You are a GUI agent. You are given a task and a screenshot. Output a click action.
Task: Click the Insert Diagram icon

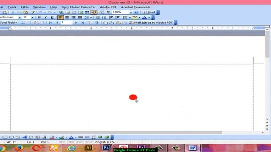point(31,137)
